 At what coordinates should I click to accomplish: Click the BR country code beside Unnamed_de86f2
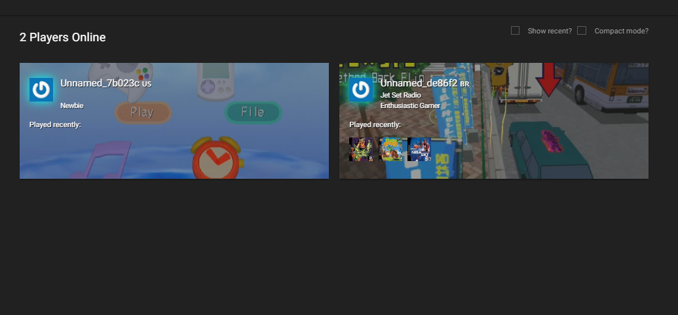[x=464, y=84]
